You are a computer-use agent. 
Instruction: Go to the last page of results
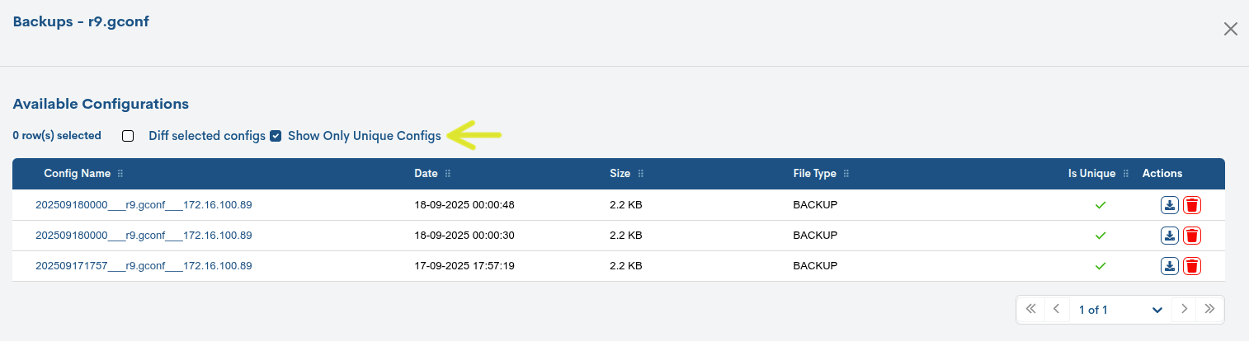coord(1209,309)
